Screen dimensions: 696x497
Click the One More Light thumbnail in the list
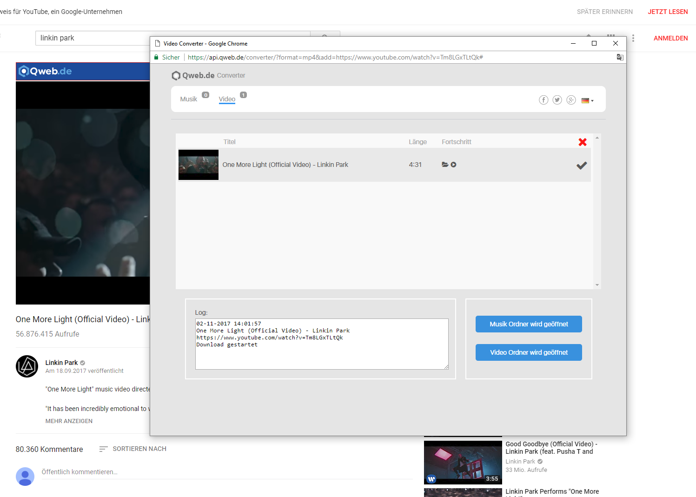[x=199, y=165]
